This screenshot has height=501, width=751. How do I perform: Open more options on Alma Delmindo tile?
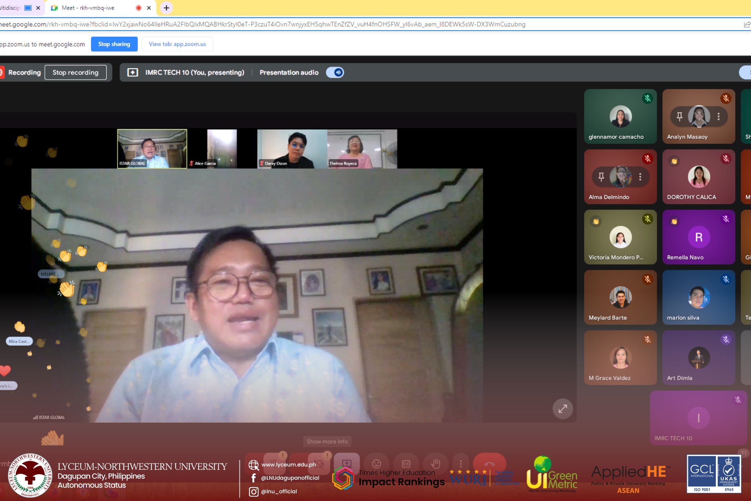640,177
